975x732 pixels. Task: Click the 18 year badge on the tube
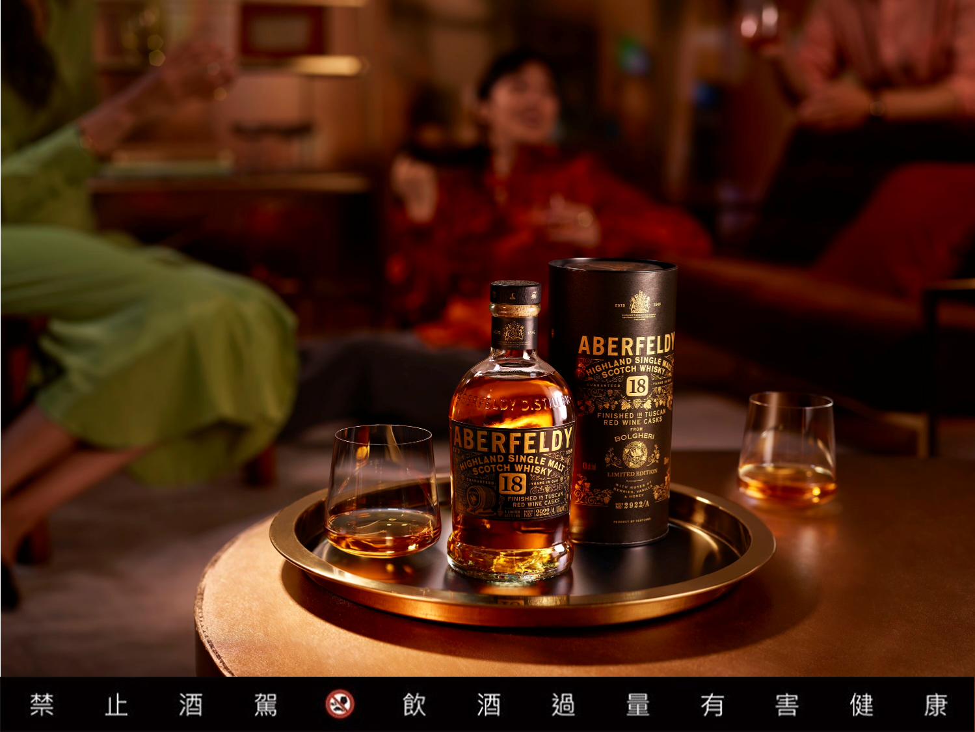click(x=637, y=386)
